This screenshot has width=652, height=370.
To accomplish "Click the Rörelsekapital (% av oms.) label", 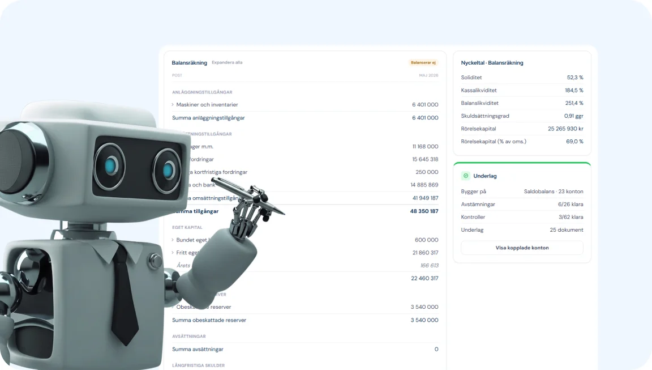I will 494,142.
